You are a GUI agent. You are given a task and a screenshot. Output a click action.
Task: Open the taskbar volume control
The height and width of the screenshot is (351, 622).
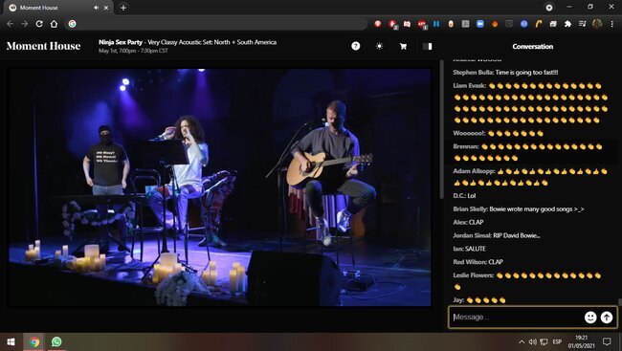click(533, 341)
